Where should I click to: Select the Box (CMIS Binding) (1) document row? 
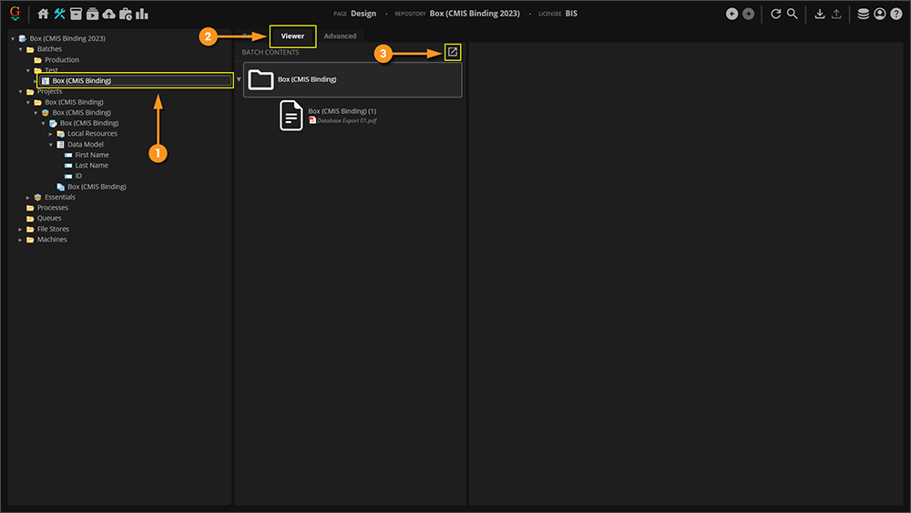342,111
